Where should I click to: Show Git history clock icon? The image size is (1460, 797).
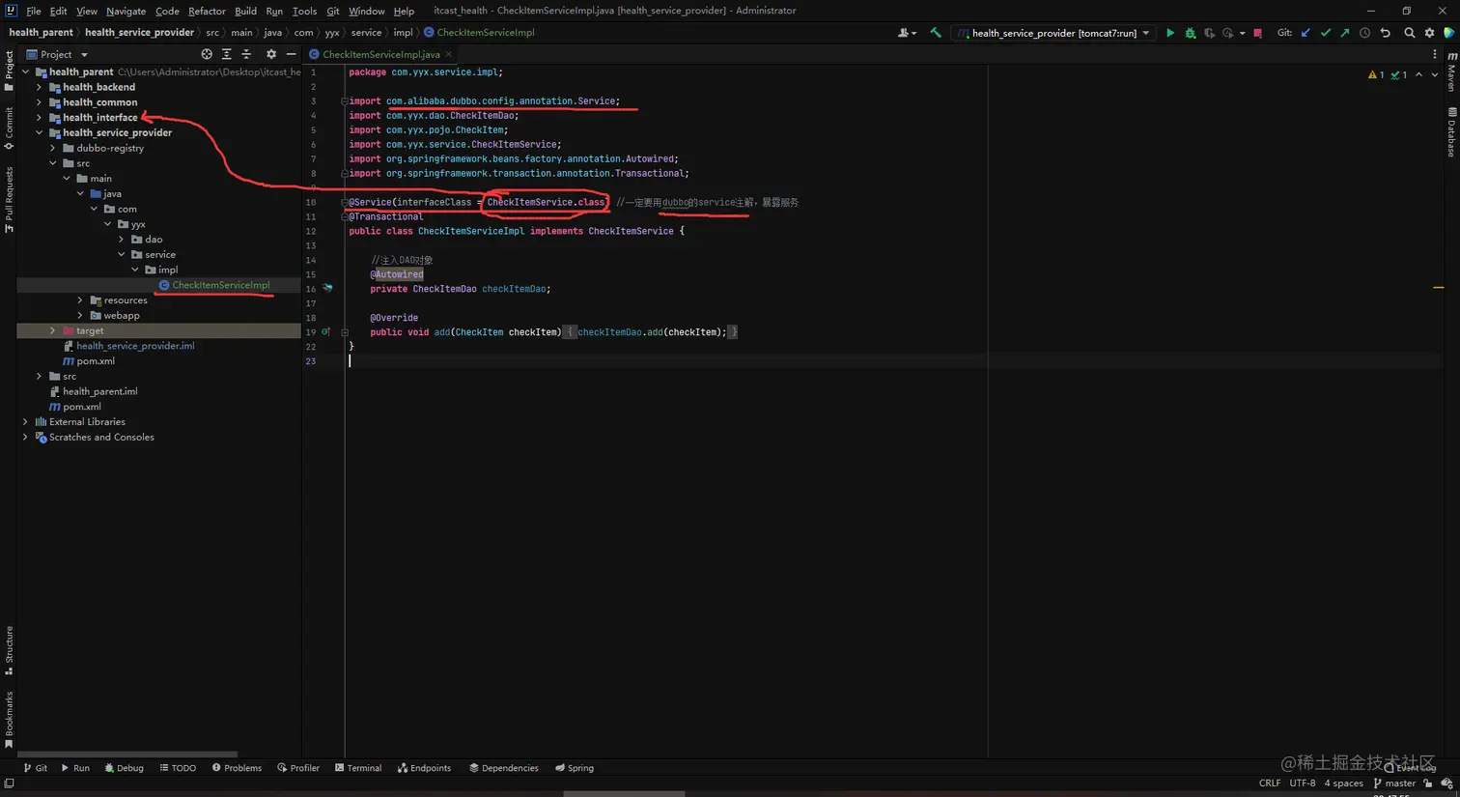click(x=1364, y=33)
